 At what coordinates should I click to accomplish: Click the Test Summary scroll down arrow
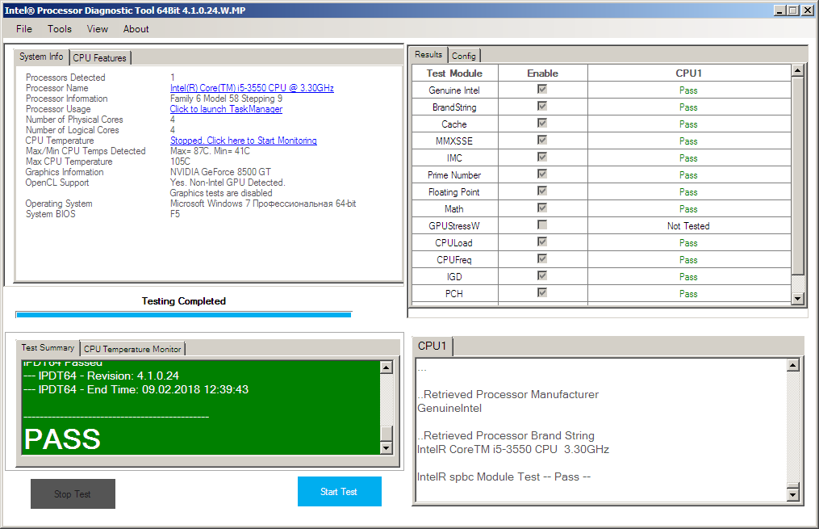386,448
